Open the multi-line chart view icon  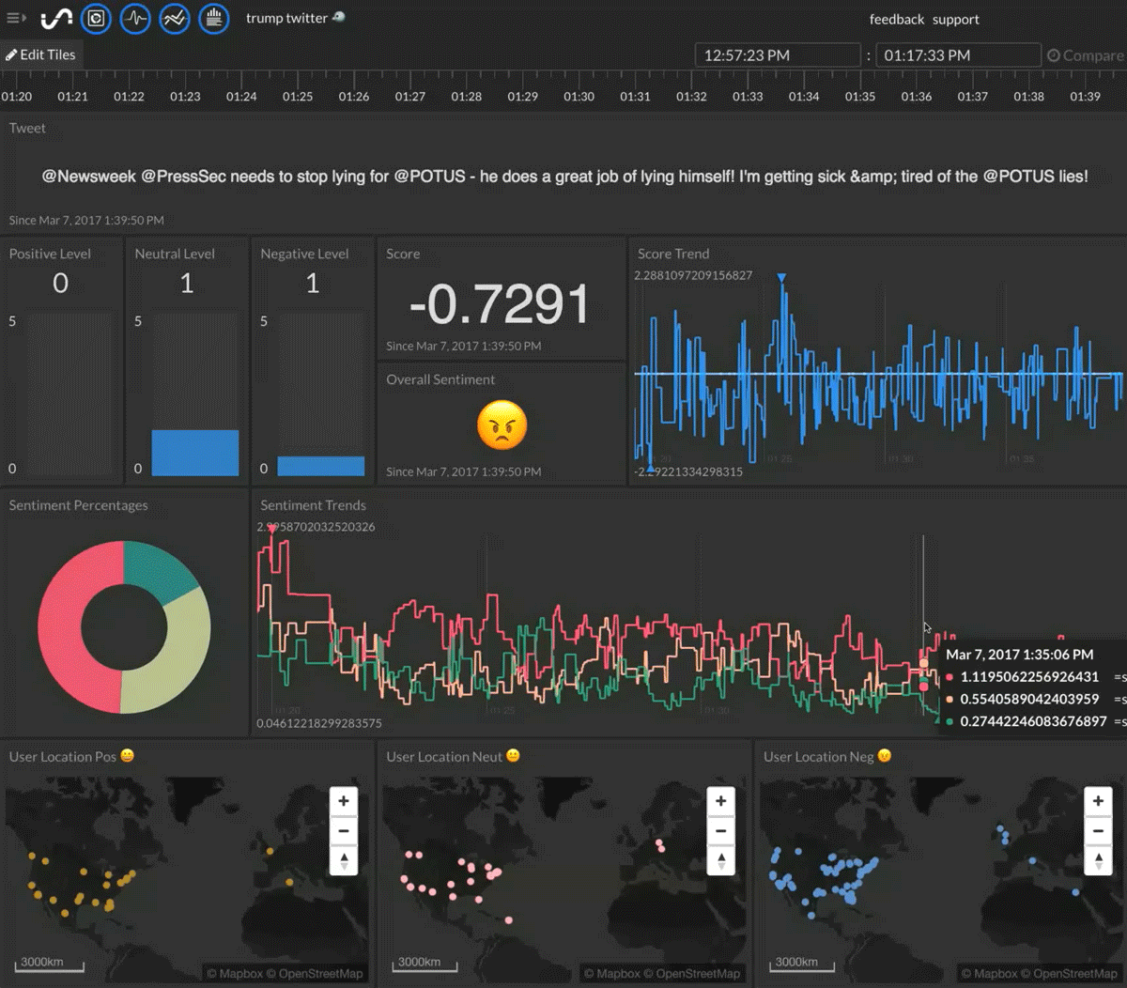click(175, 19)
